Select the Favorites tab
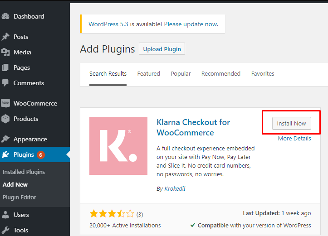This screenshot has height=236, width=328. tap(263, 74)
